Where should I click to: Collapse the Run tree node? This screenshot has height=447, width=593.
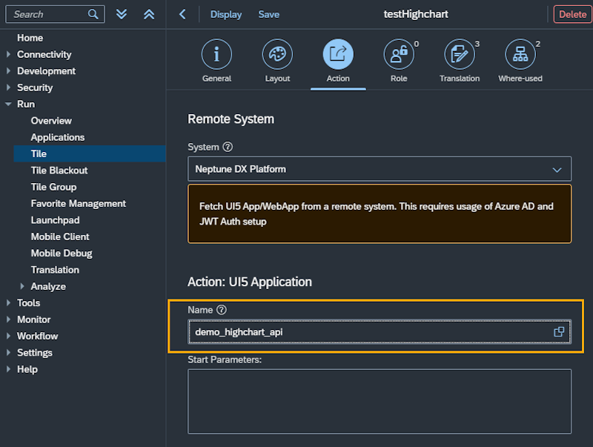[8, 105]
